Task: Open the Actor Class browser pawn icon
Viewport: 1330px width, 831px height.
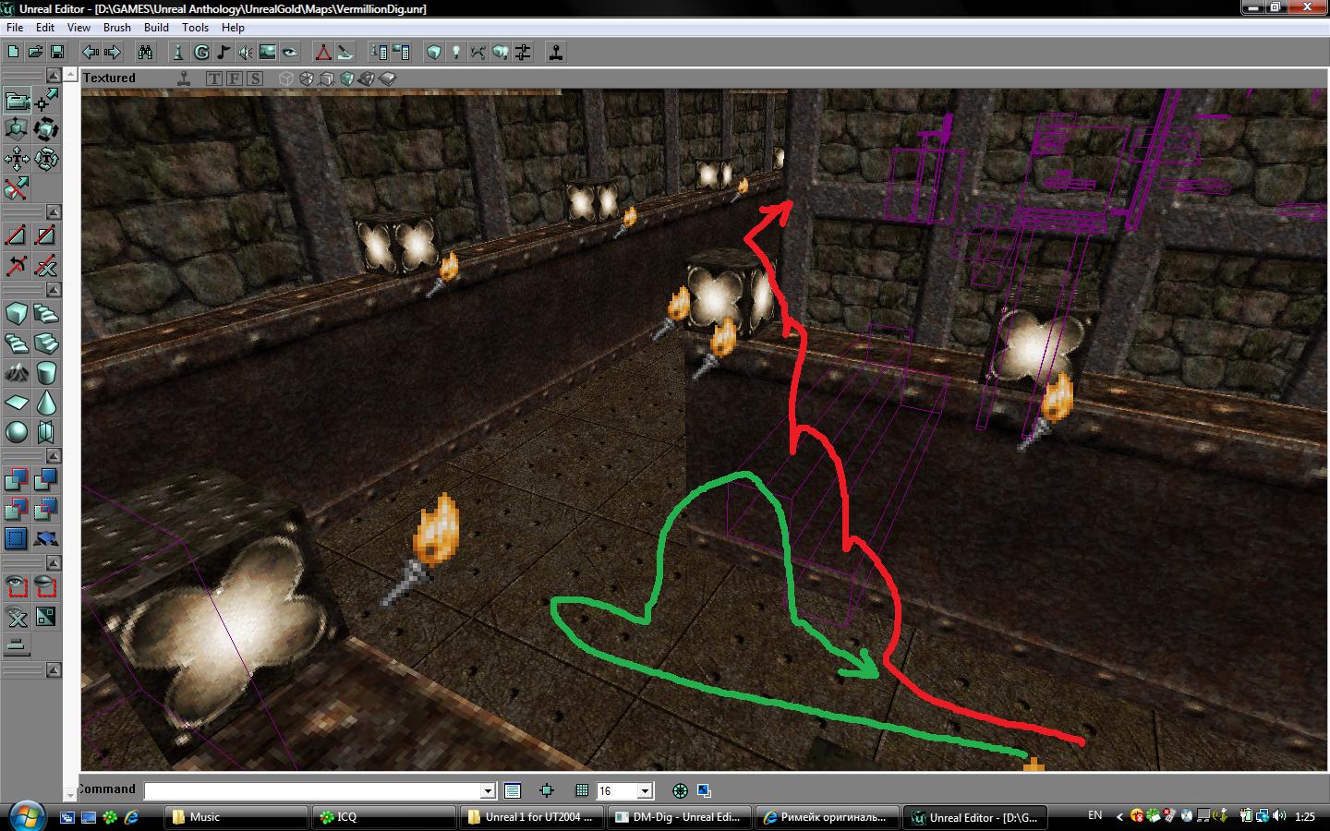Action: [178, 53]
